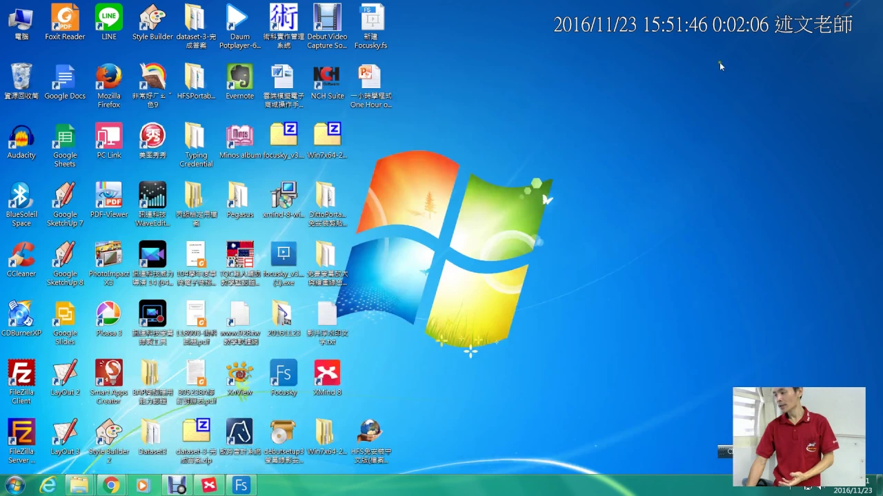Select the Focusky.fs file icon

(x=370, y=26)
